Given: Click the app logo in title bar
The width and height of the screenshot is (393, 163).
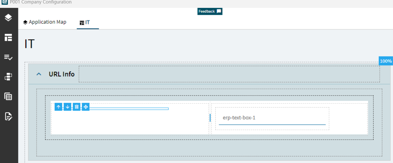Looking at the screenshot, I should pos(4,2).
